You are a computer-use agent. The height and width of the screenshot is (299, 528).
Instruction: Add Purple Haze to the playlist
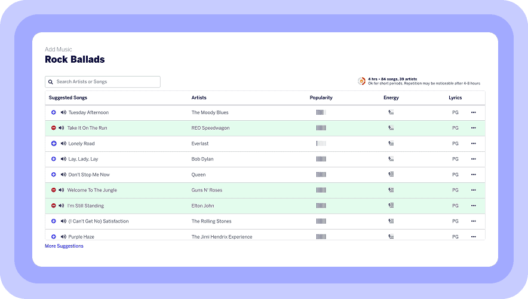click(54, 237)
